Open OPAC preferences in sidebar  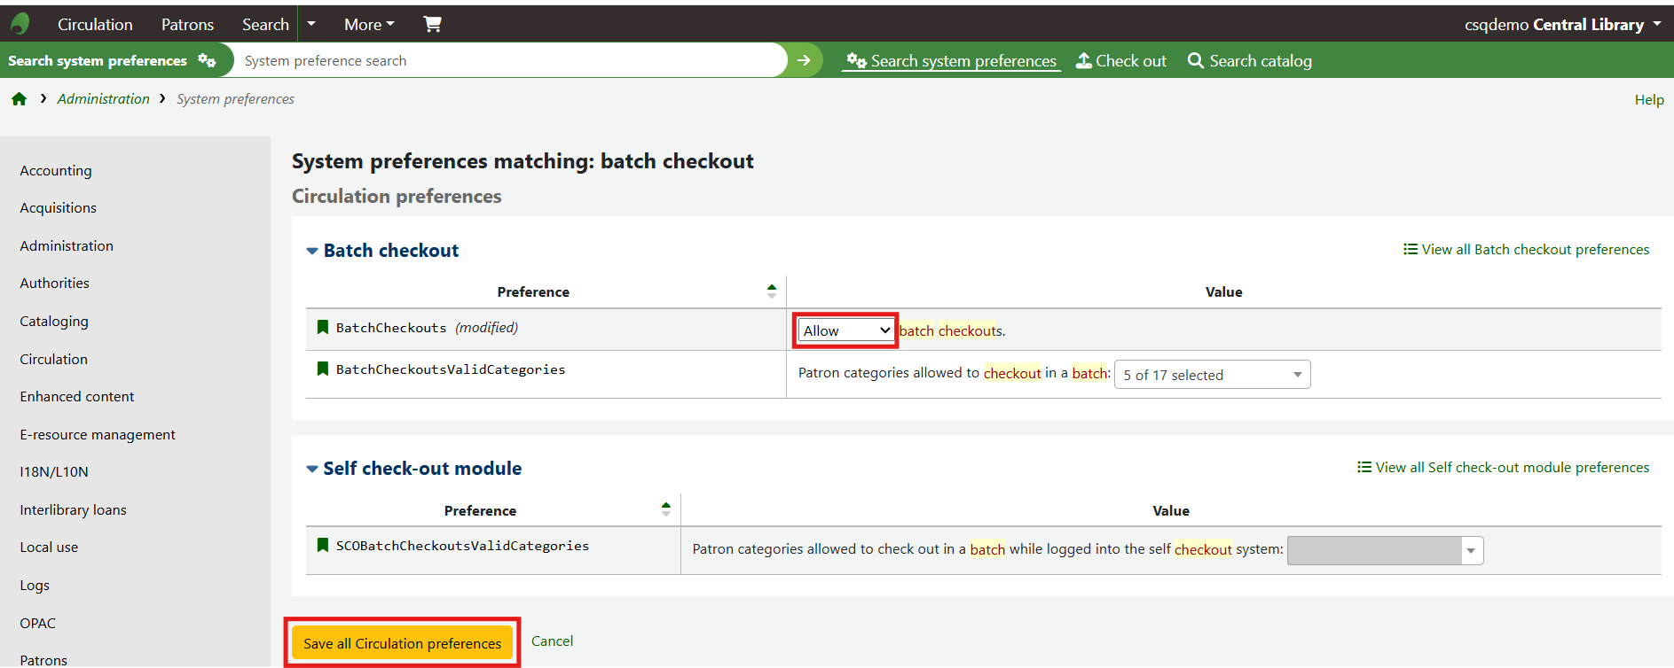pyautogui.click(x=38, y=624)
